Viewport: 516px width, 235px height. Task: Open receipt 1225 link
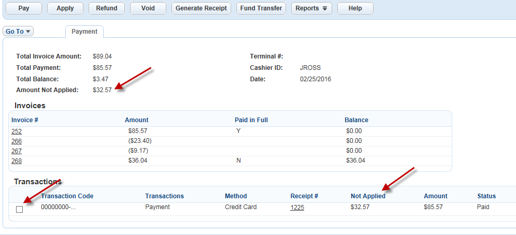[x=297, y=207]
